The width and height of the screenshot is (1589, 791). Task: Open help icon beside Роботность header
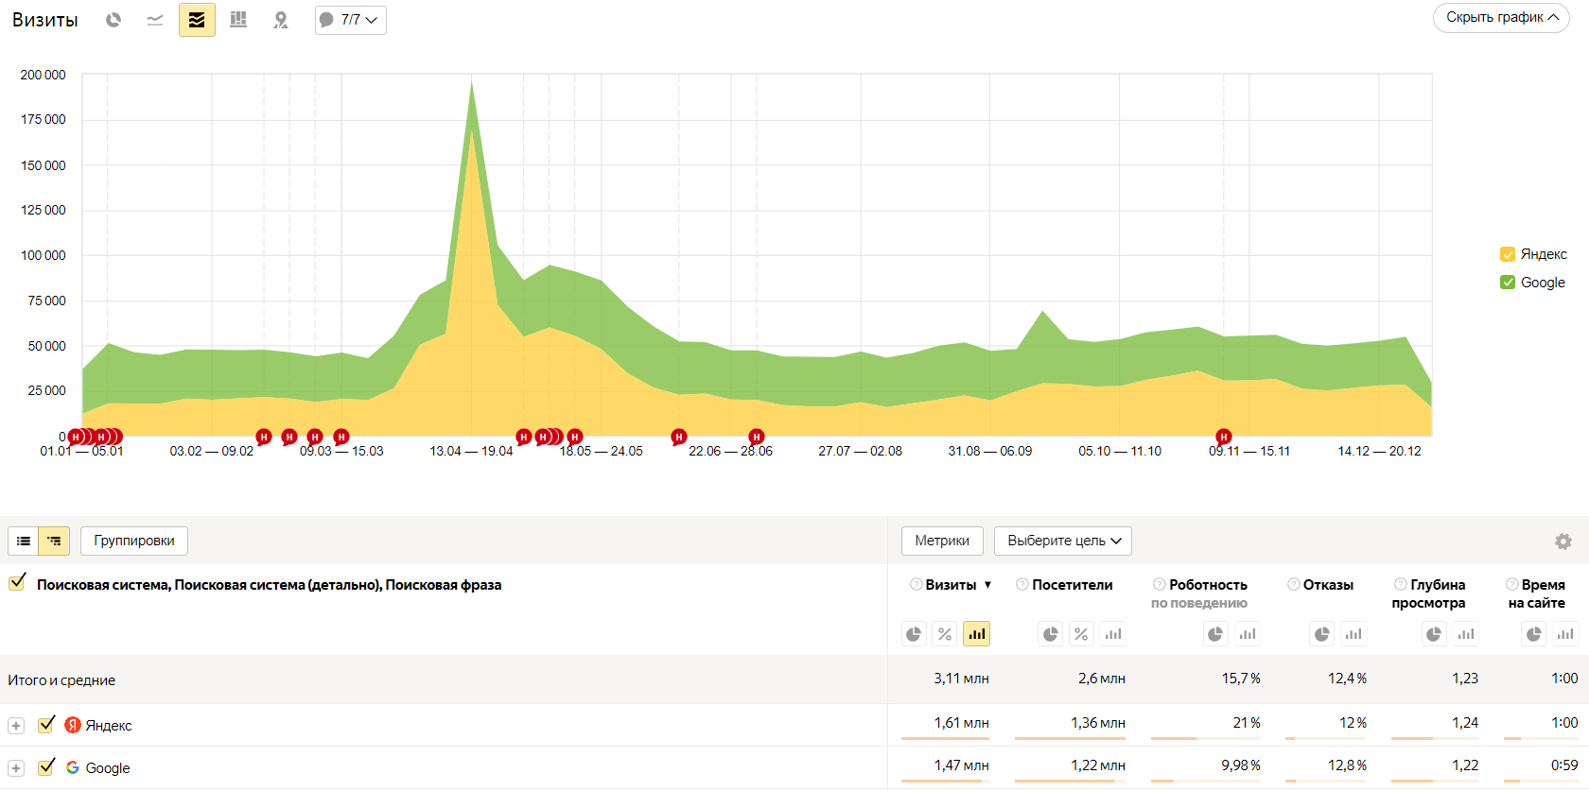point(1160,585)
